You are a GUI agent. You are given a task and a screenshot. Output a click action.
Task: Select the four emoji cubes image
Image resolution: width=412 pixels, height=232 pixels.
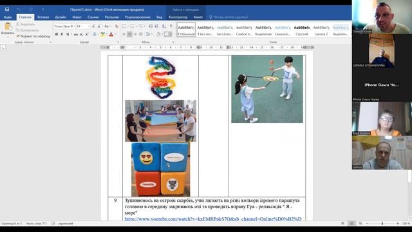pyautogui.click(x=160, y=169)
